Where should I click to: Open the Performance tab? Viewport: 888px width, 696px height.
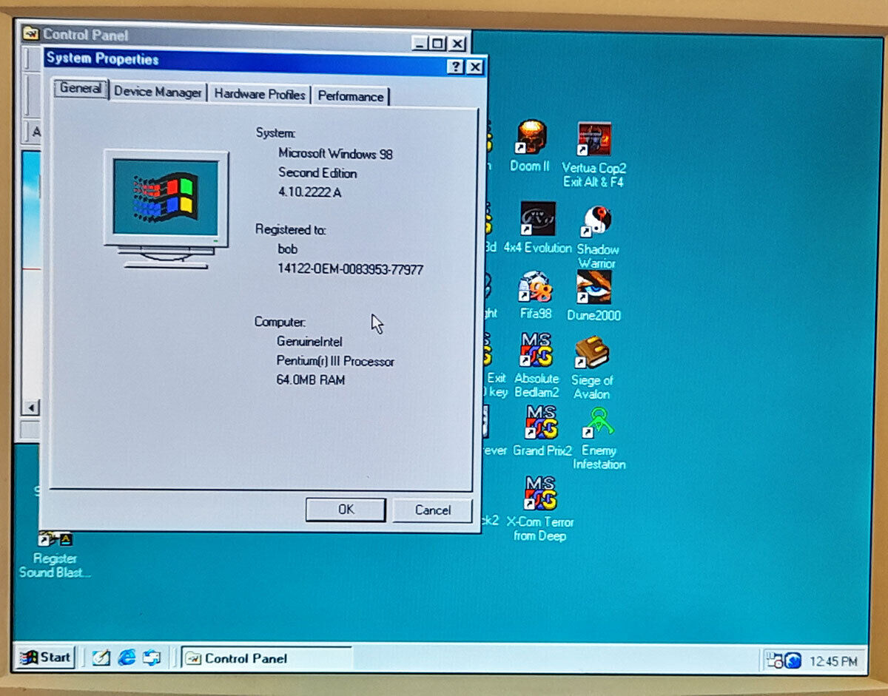click(351, 96)
